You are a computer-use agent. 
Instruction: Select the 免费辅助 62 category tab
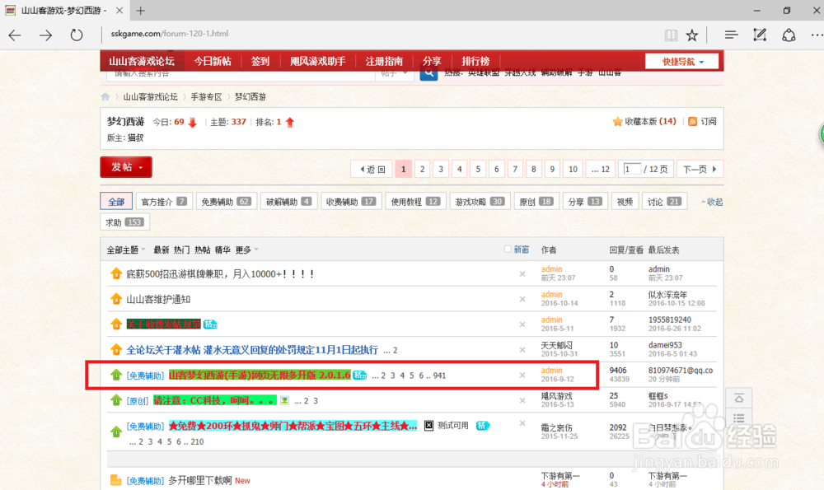(x=227, y=202)
